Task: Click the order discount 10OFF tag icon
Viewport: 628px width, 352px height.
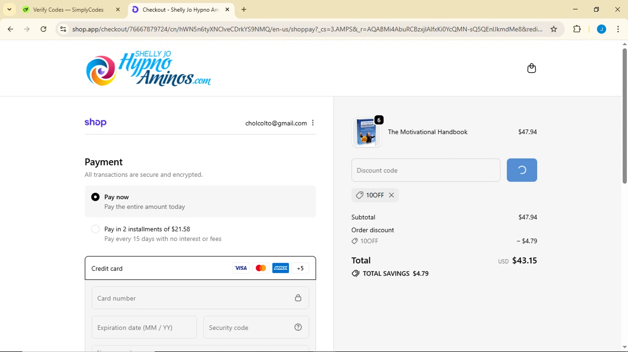Action: coord(355,241)
